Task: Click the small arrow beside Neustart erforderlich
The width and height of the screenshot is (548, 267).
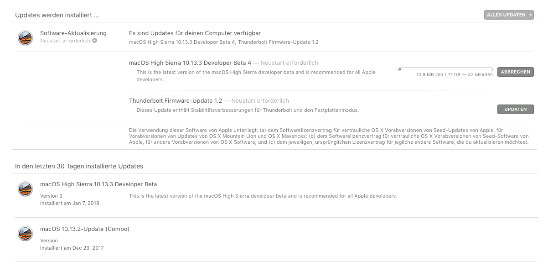Action: [94, 41]
